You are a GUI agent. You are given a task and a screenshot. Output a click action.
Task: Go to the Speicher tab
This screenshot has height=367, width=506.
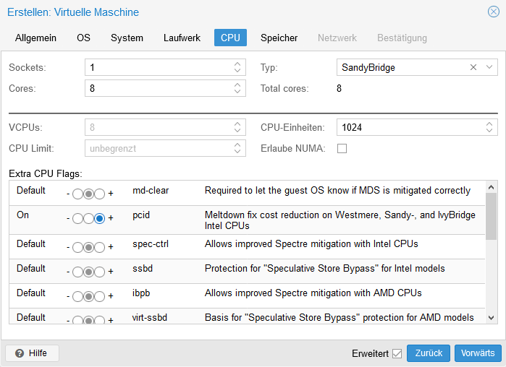(279, 38)
